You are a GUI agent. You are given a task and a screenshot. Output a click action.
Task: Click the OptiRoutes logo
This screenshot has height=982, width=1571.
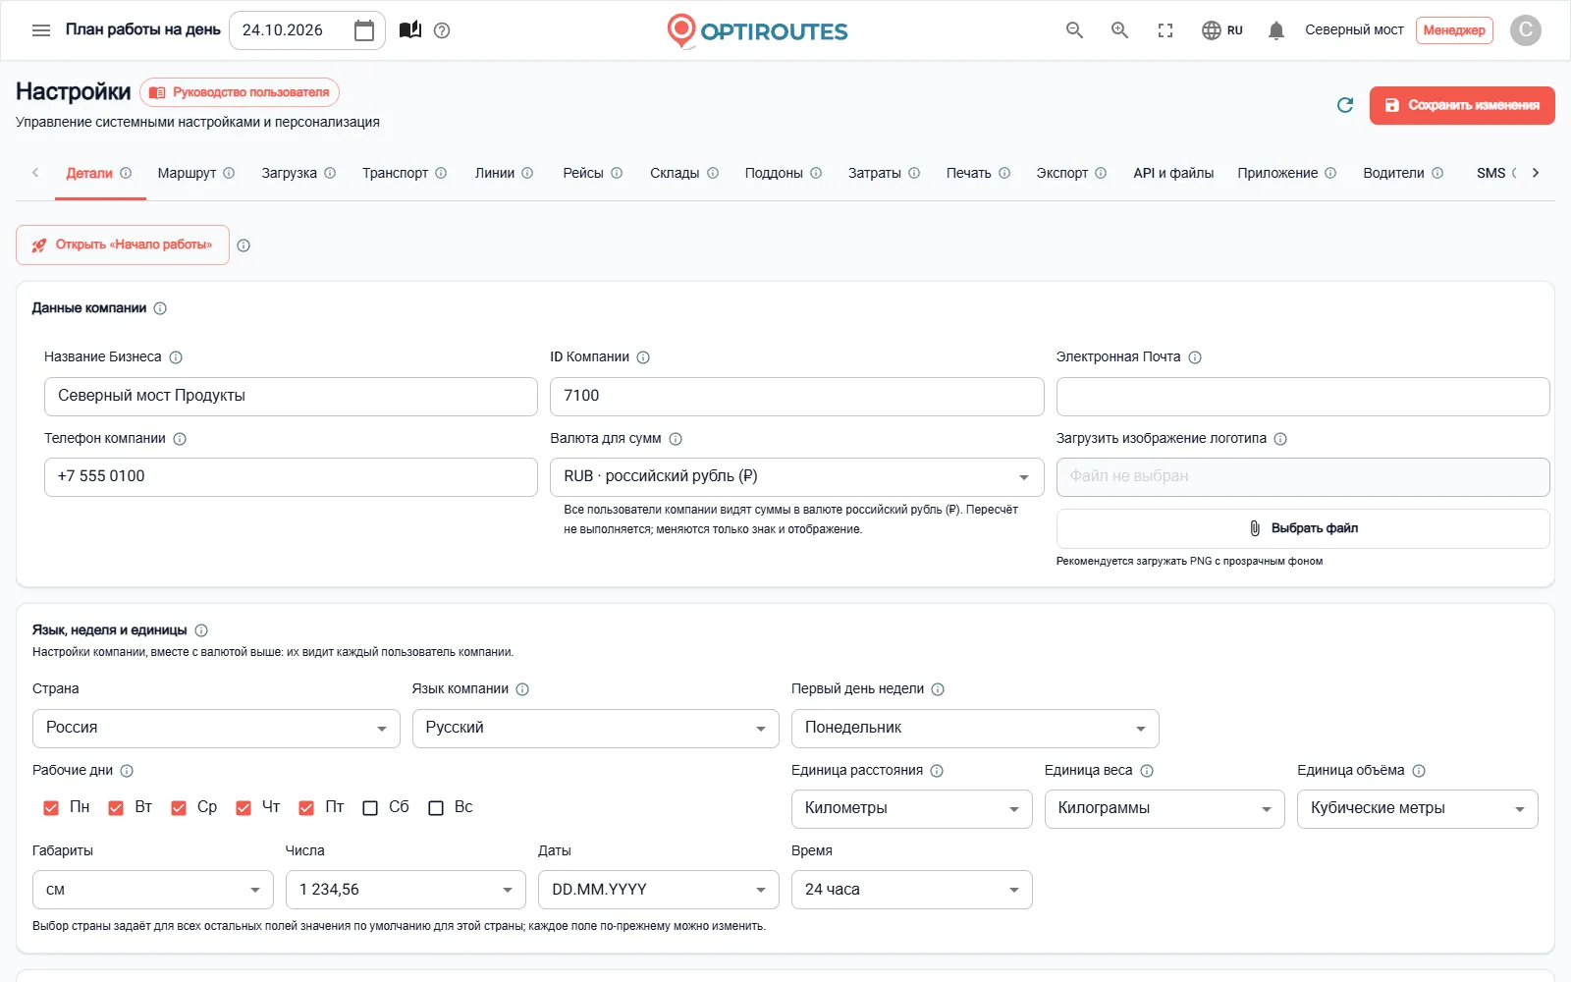(x=757, y=30)
